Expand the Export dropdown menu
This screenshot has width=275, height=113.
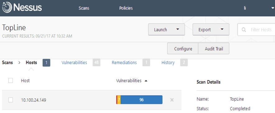point(222,29)
